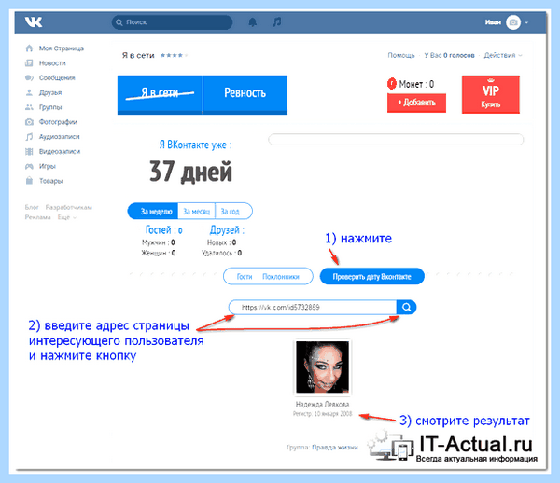Open Аудиозаписи in sidebar
Image resolution: width=560 pixels, height=483 pixels.
(x=60, y=137)
